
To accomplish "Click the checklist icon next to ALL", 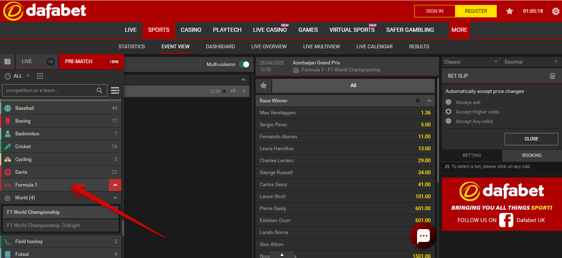I will (40, 76).
